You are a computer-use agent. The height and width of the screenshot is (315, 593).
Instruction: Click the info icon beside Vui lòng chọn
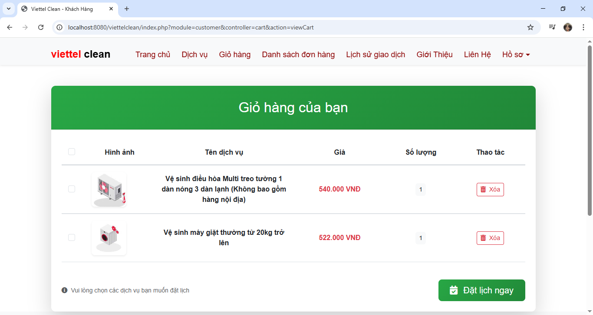[x=65, y=290]
